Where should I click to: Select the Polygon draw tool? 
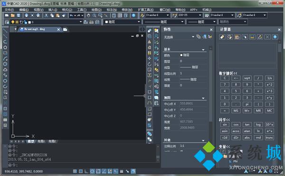5,47
